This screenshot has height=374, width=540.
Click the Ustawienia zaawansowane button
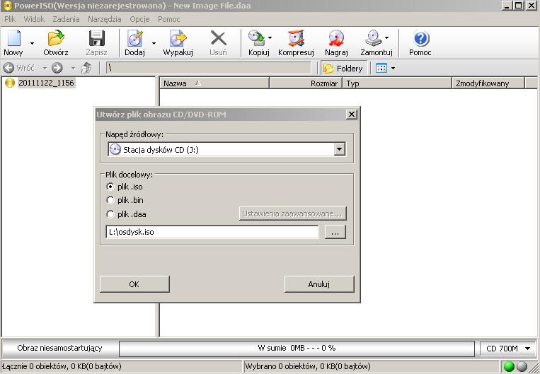tap(293, 214)
